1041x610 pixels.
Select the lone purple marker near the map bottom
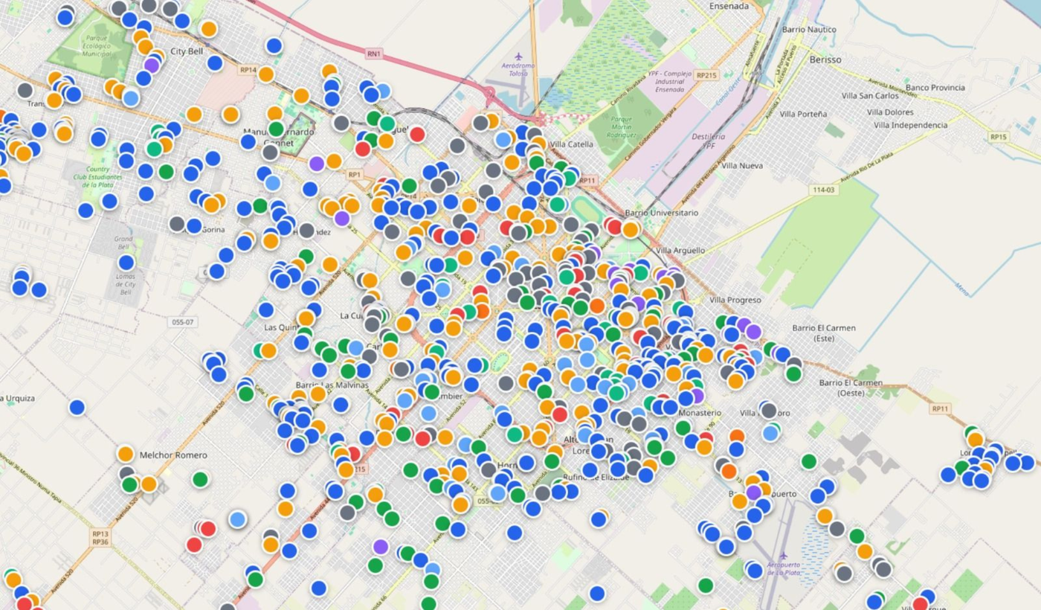click(x=381, y=547)
